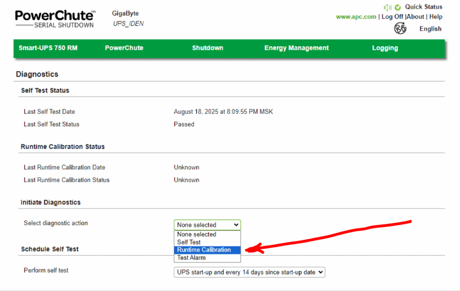Choose None selected in the options list
This screenshot has width=460, height=291.
(x=208, y=234)
